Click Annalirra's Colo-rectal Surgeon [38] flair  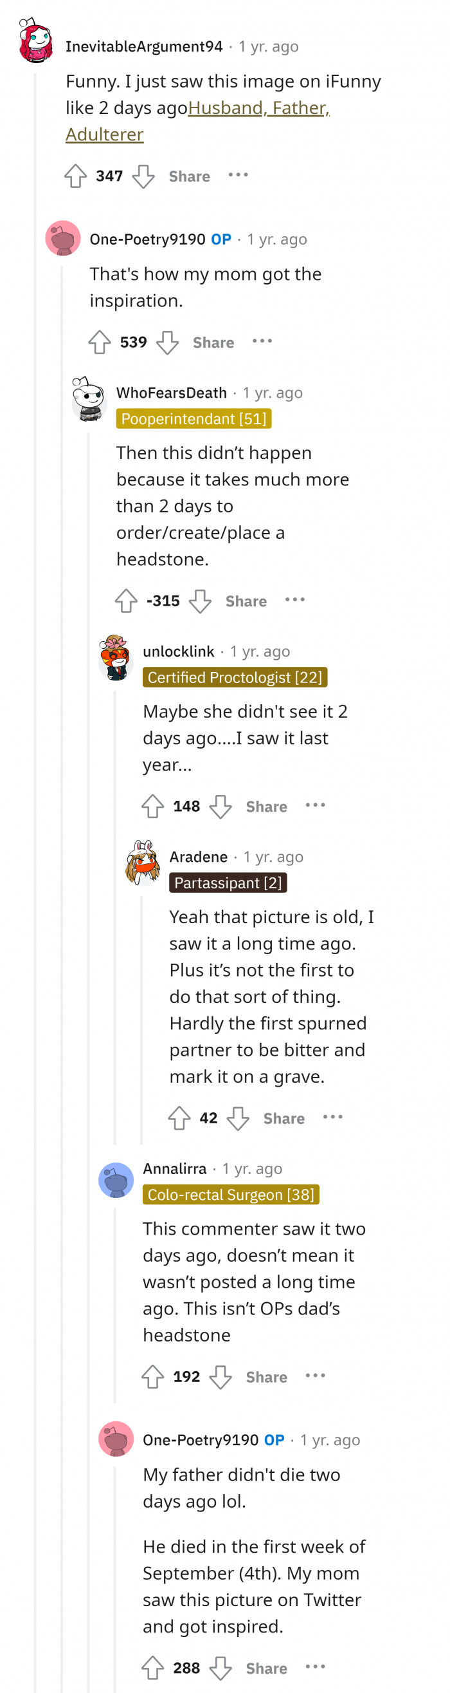(231, 1194)
